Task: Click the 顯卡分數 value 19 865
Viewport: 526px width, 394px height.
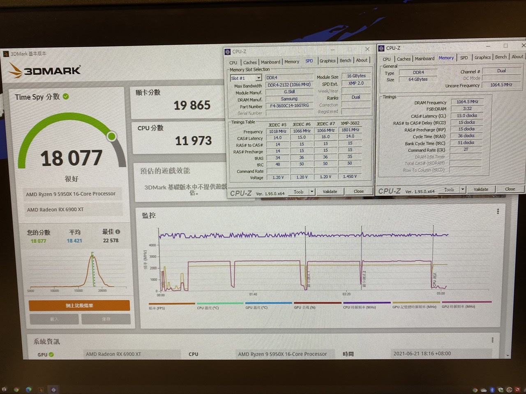Action: 192,105
